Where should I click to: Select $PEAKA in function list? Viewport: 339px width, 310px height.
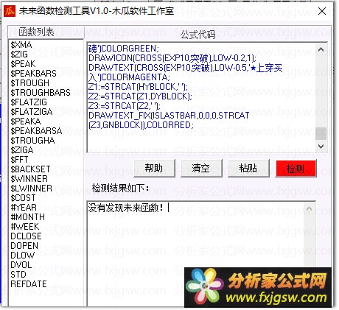(26, 121)
